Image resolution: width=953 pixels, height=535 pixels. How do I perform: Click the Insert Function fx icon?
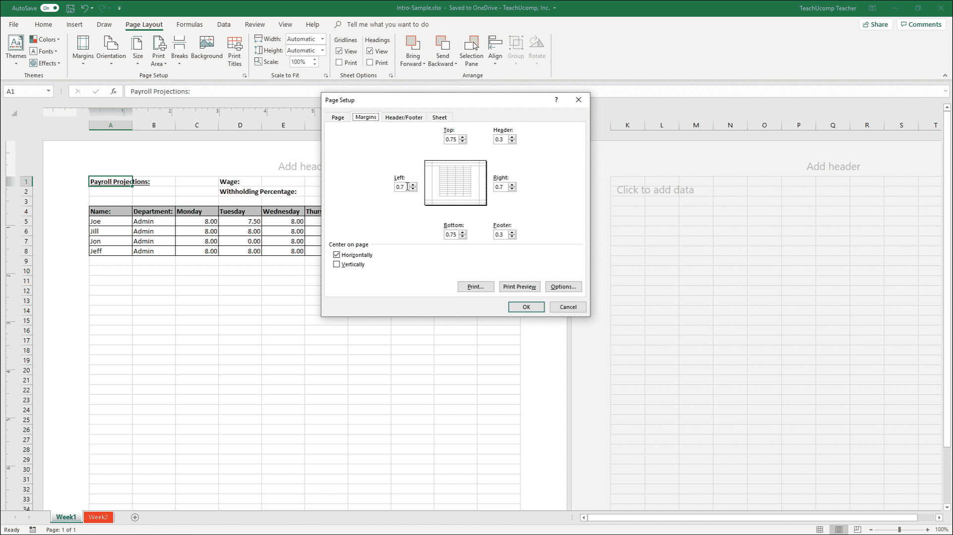coord(114,91)
